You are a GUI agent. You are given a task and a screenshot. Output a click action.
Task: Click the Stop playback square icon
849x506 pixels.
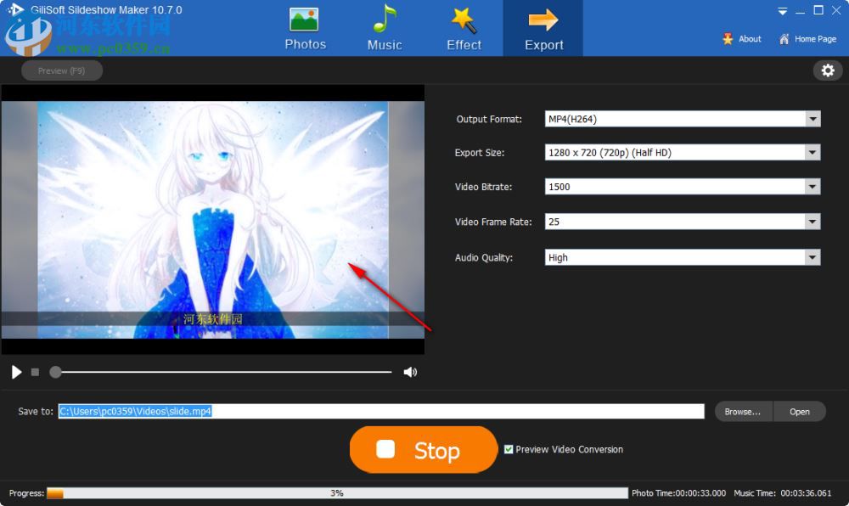click(34, 372)
